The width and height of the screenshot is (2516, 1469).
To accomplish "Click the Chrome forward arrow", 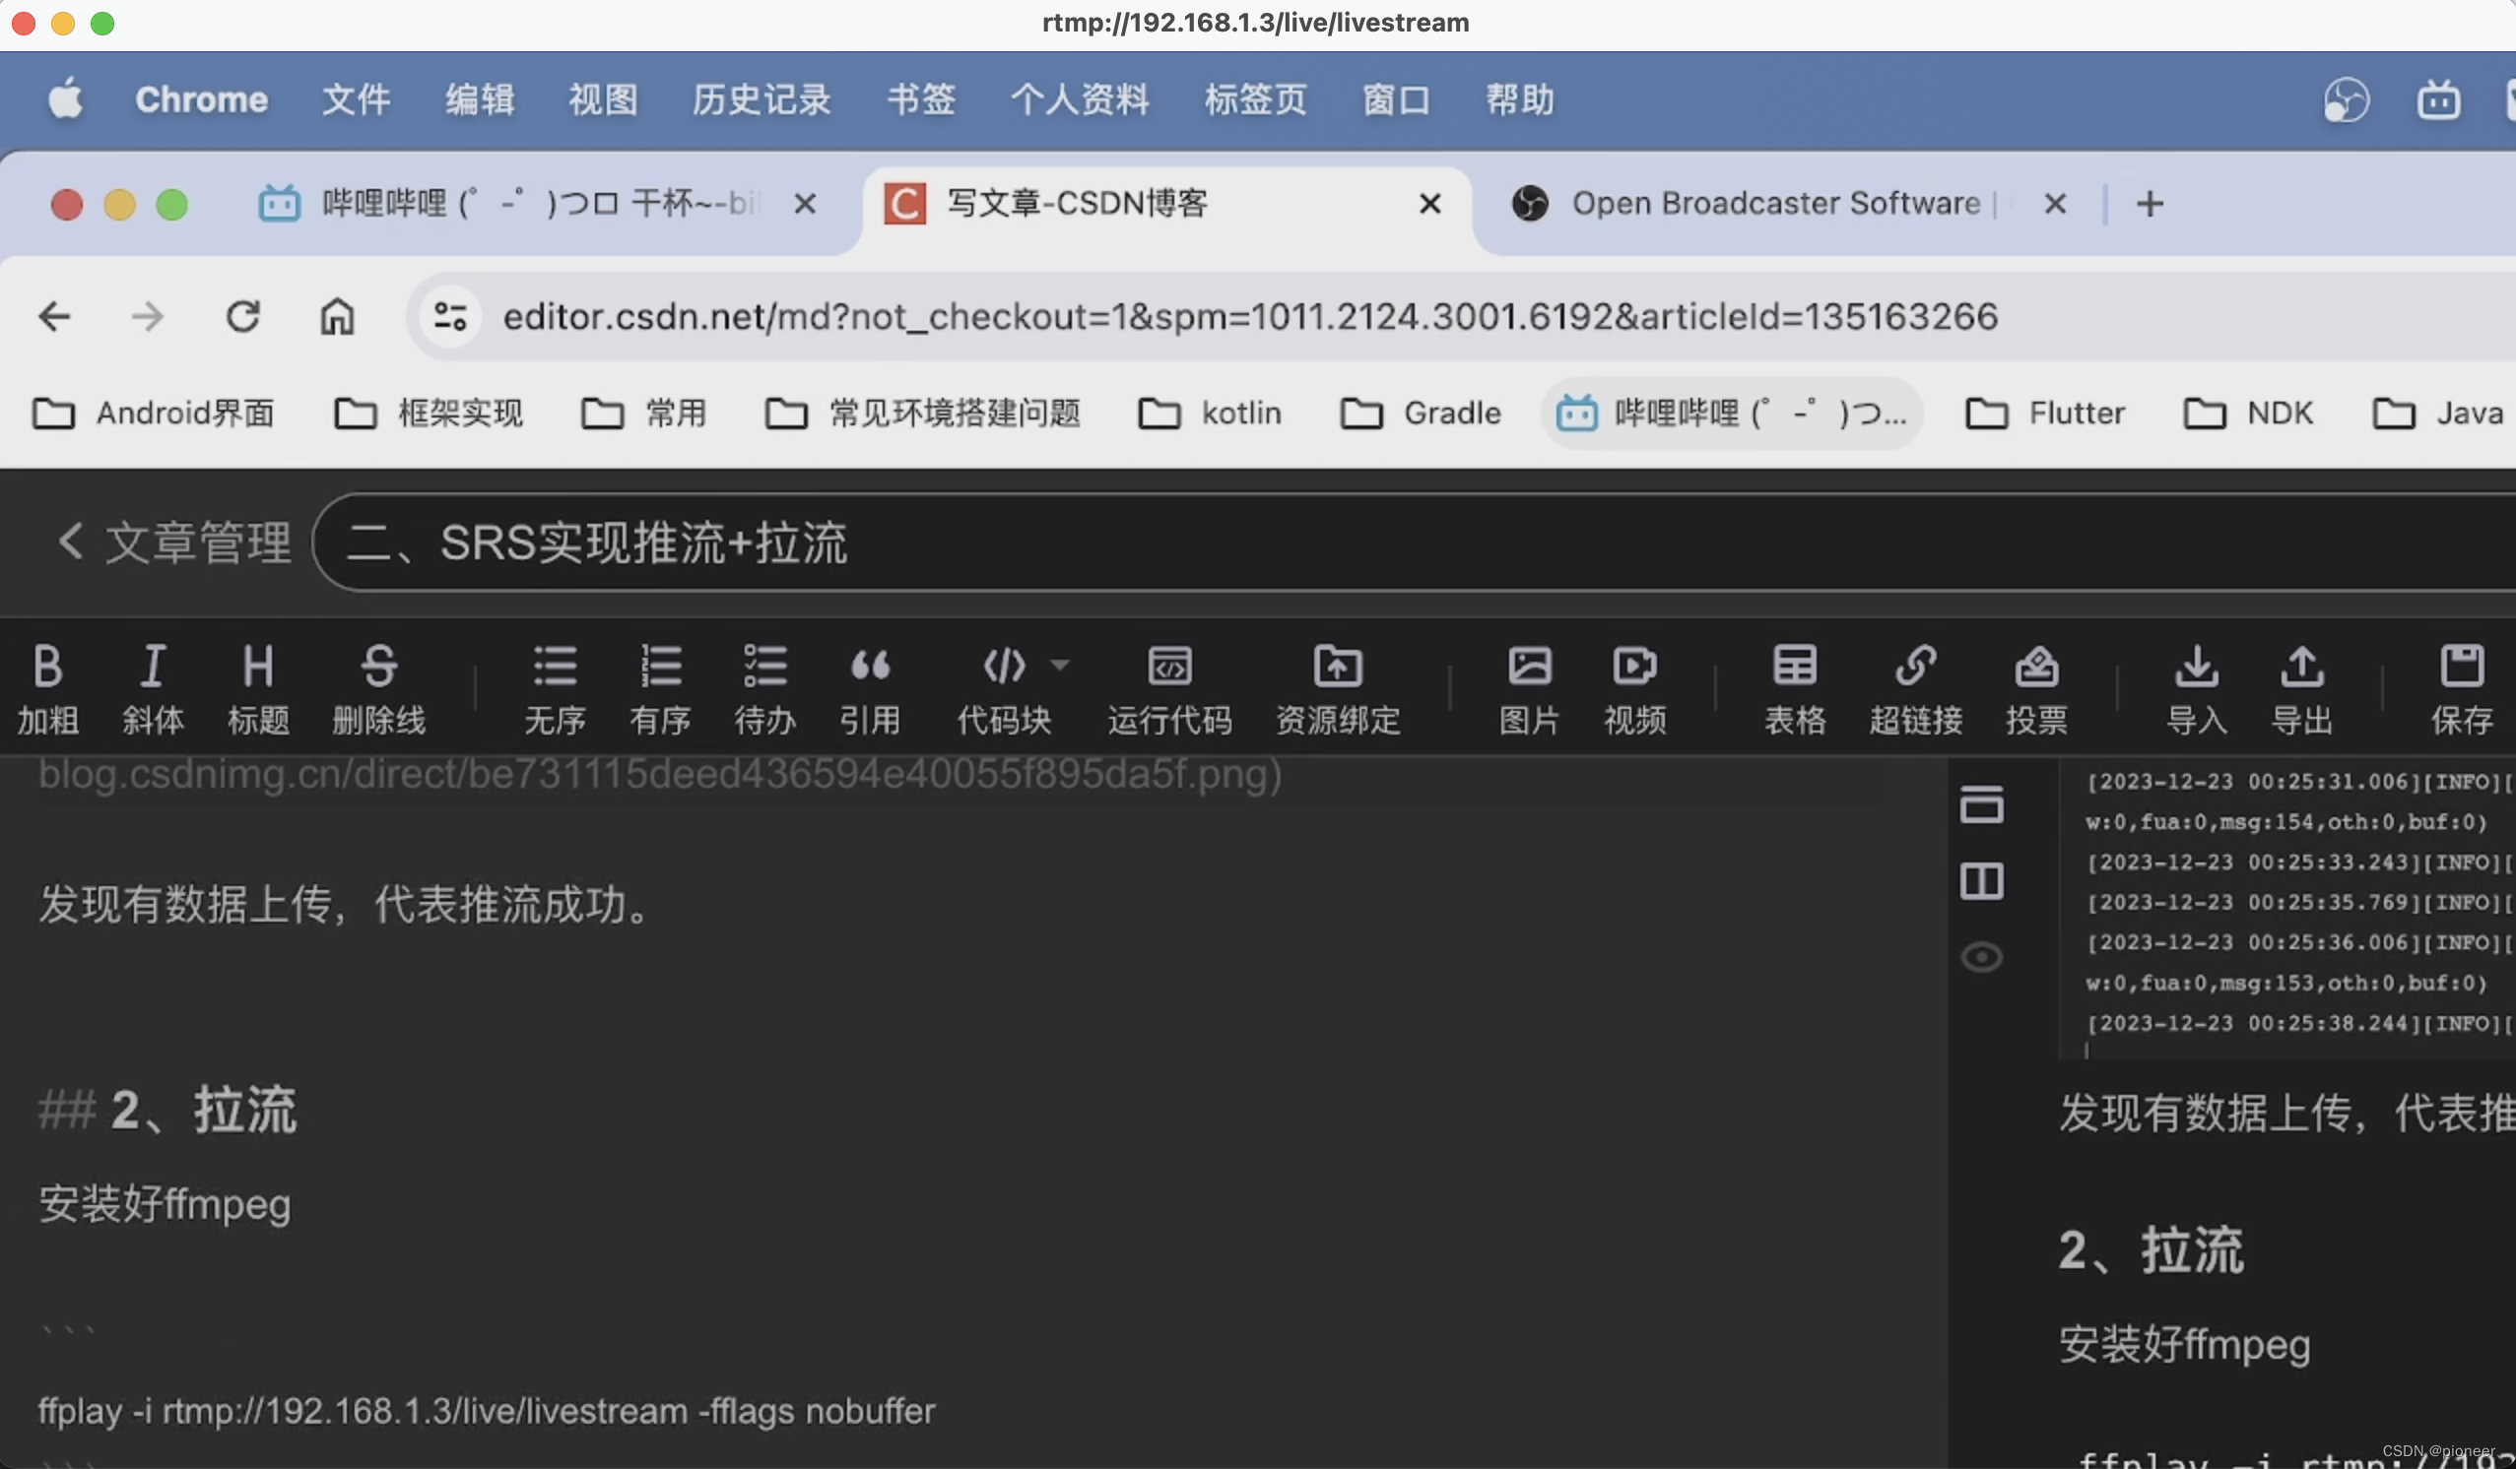I will coord(148,316).
